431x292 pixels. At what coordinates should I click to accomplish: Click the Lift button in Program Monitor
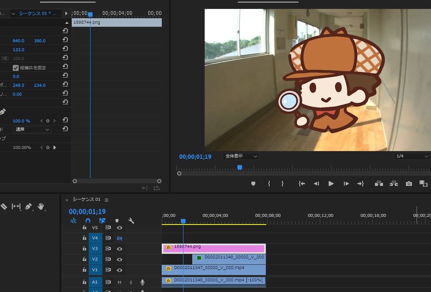[x=379, y=184]
